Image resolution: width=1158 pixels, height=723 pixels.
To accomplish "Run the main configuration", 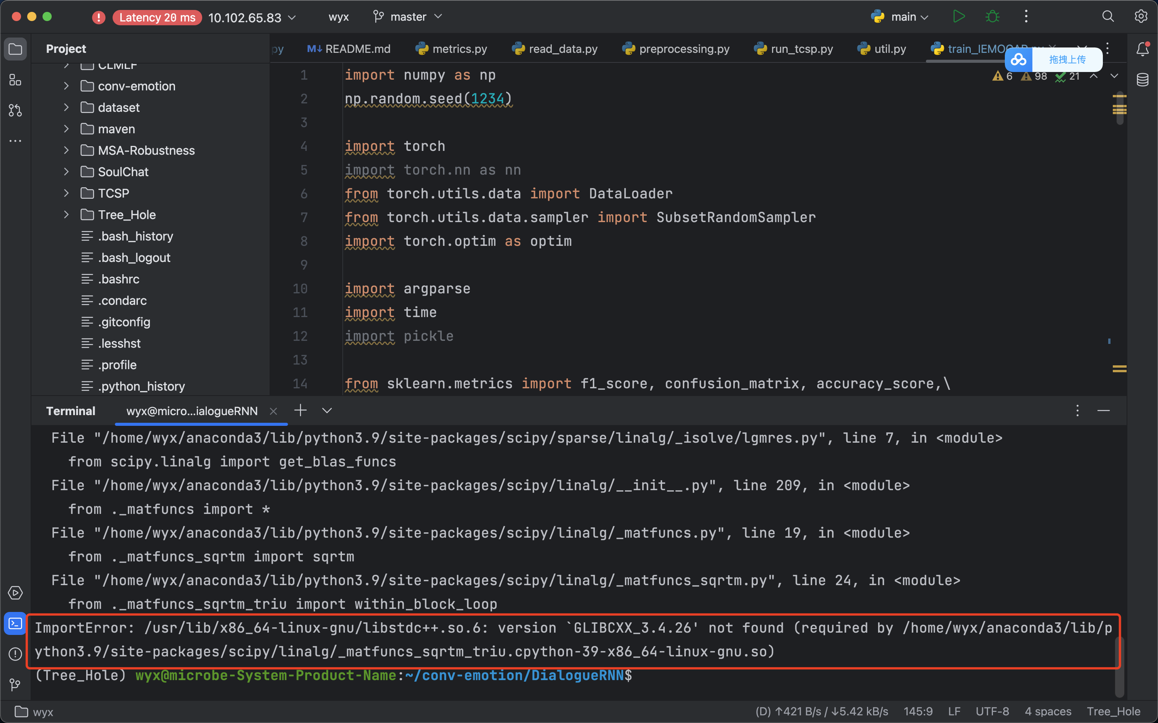I will point(958,17).
